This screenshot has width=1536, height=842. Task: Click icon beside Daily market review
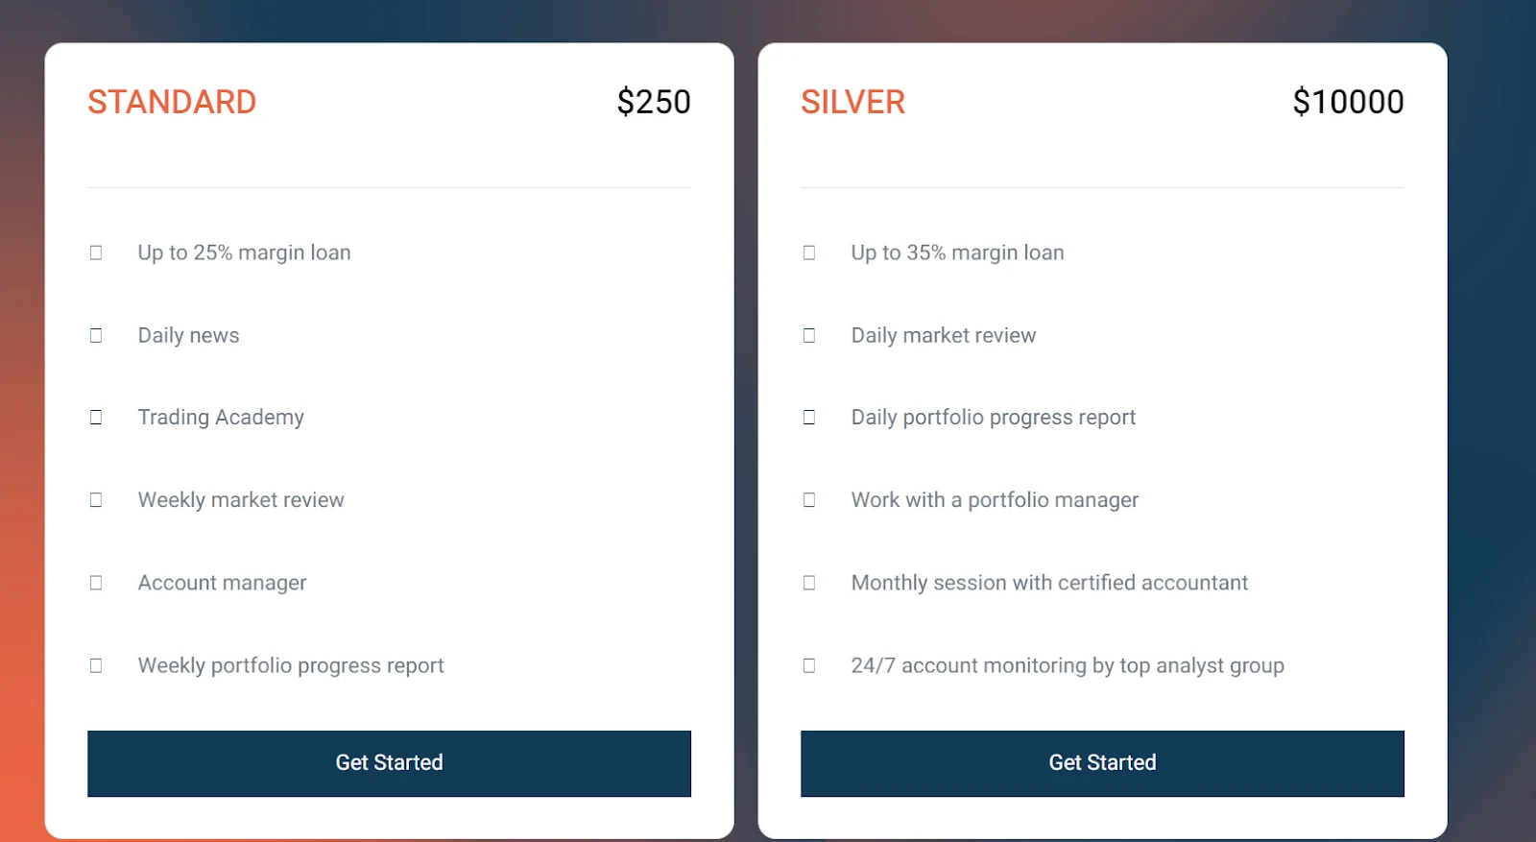point(809,335)
